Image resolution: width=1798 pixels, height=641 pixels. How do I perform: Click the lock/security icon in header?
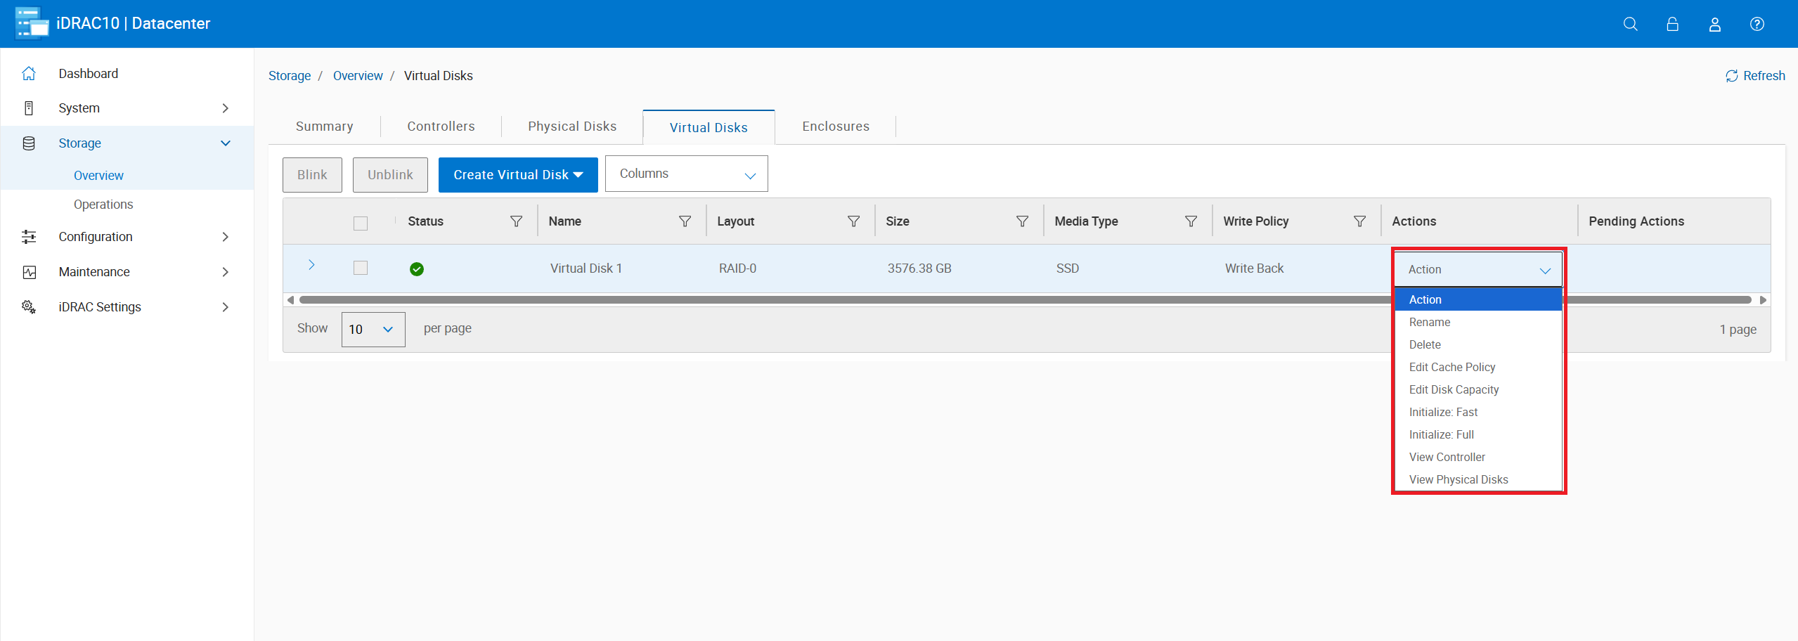pyautogui.click(x=1673, y=23)
